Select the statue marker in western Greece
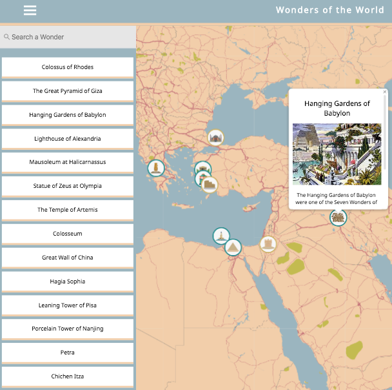The height and width of the screenshot is (390, 392). pyautogui.click(x=156, y=169)
